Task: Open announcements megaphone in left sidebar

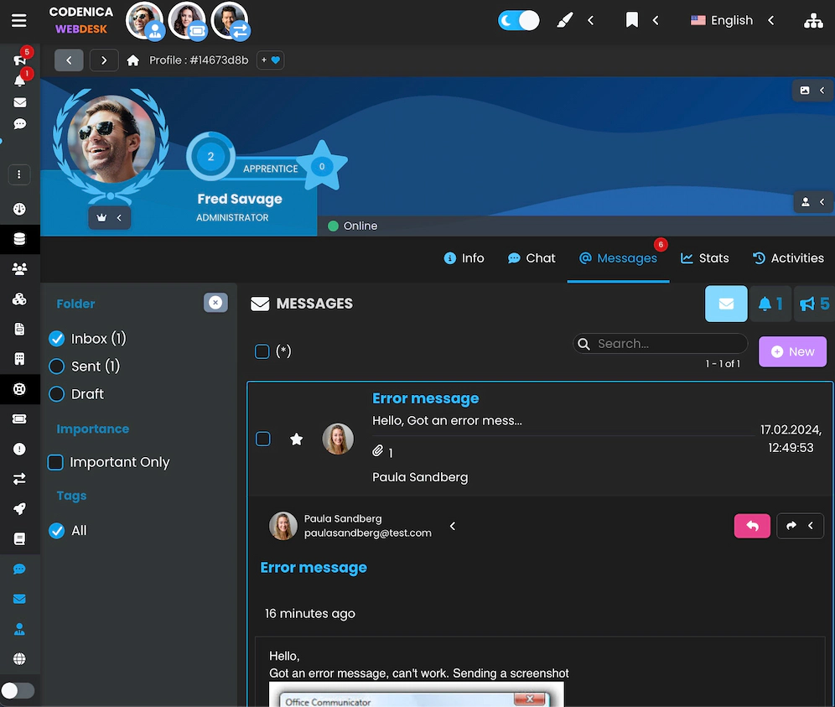Action: [19, 60]
